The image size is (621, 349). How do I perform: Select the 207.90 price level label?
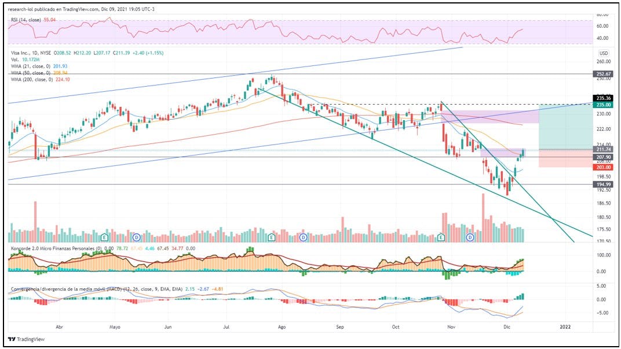point(604,157)
